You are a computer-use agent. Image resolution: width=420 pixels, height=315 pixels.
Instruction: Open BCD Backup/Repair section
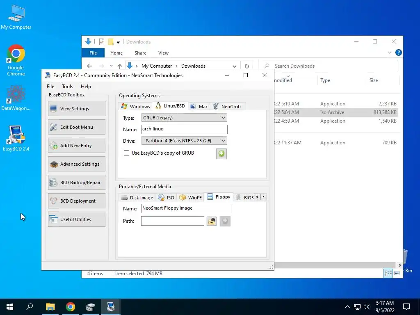tap(77, 183)
